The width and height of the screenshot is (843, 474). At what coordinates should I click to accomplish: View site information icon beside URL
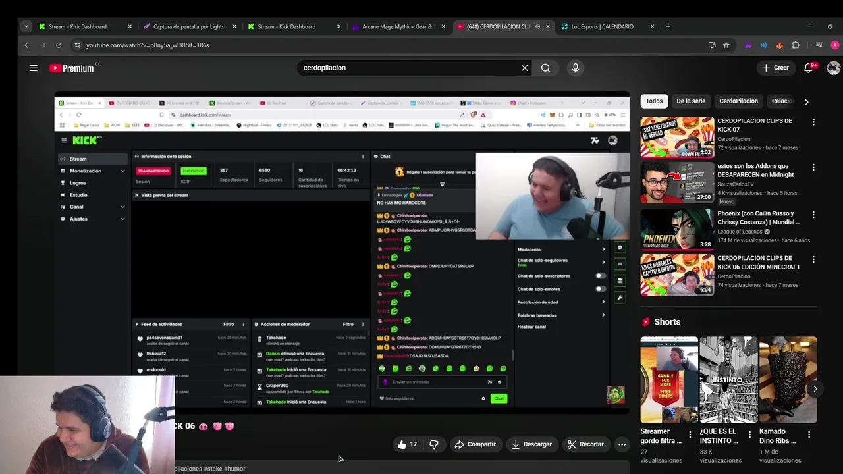tap(77, 45)
